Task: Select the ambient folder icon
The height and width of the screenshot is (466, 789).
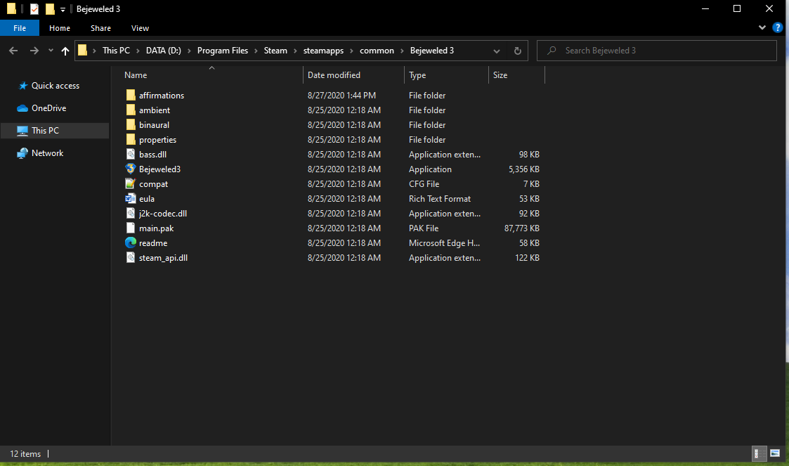Action: tap(130, 110)
